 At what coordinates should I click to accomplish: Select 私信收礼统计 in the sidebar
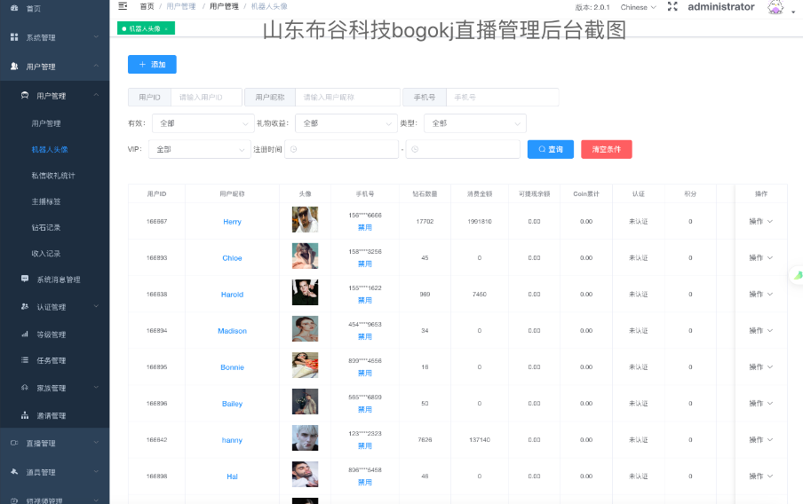point(53,176)
